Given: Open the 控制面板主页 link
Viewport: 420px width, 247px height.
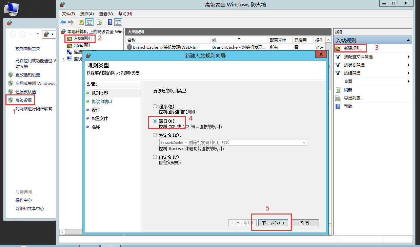Looking at the screenshot, I should [x=28, y=49].
